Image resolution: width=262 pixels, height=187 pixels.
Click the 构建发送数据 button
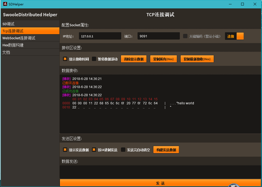coord(166,150)
